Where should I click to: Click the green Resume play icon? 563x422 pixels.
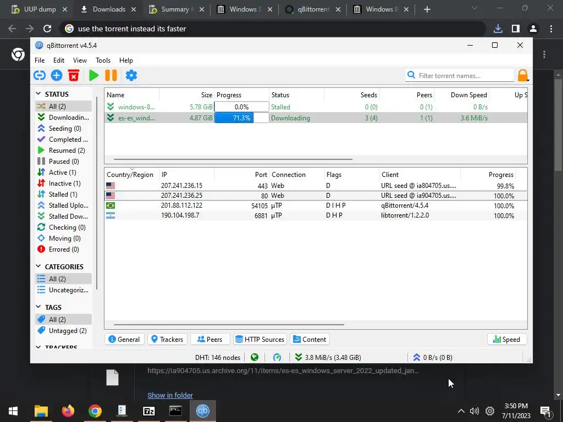coord(93,75)
